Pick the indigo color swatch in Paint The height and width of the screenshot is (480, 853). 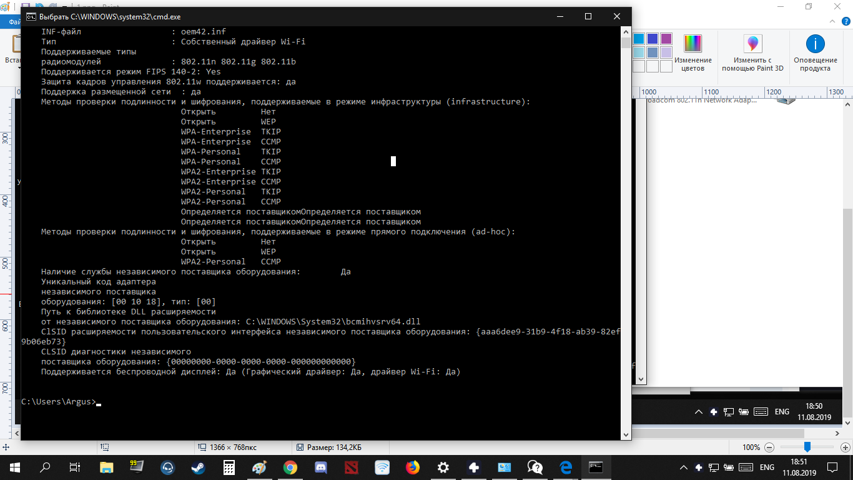[x=653, y=39]
